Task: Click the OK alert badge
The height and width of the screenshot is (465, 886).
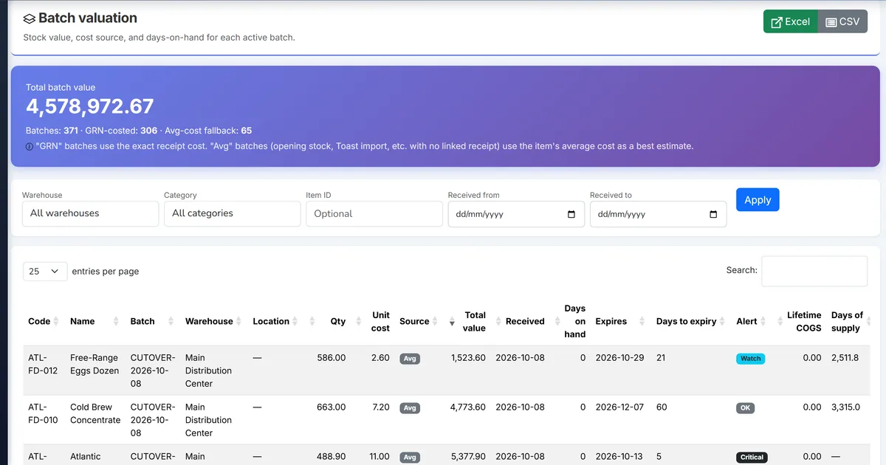Action: pyautogui.click(x=745, y=407)
